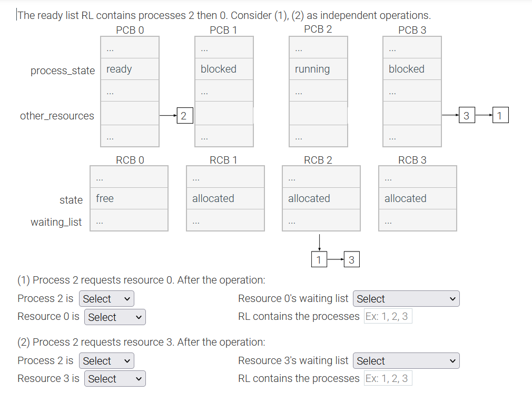Open the 'Resource 3 is' dropdown
Viewport: 532px width, 393px height.
pos(115,378)
